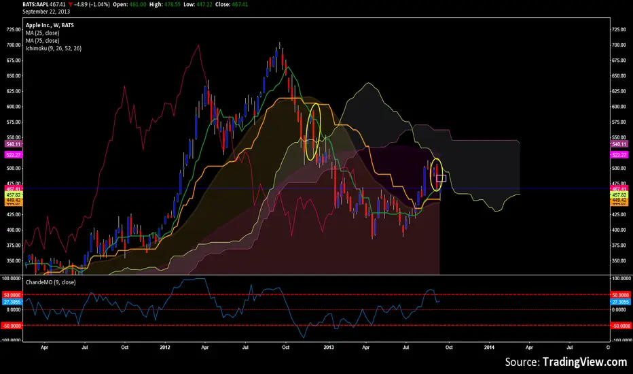The width and height of the screenshot is (633, 374).
Task: Click the Apple Inc., W, BATS legend title
Action: 50,25
